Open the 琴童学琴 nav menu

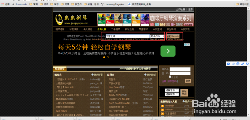[143, 29]
